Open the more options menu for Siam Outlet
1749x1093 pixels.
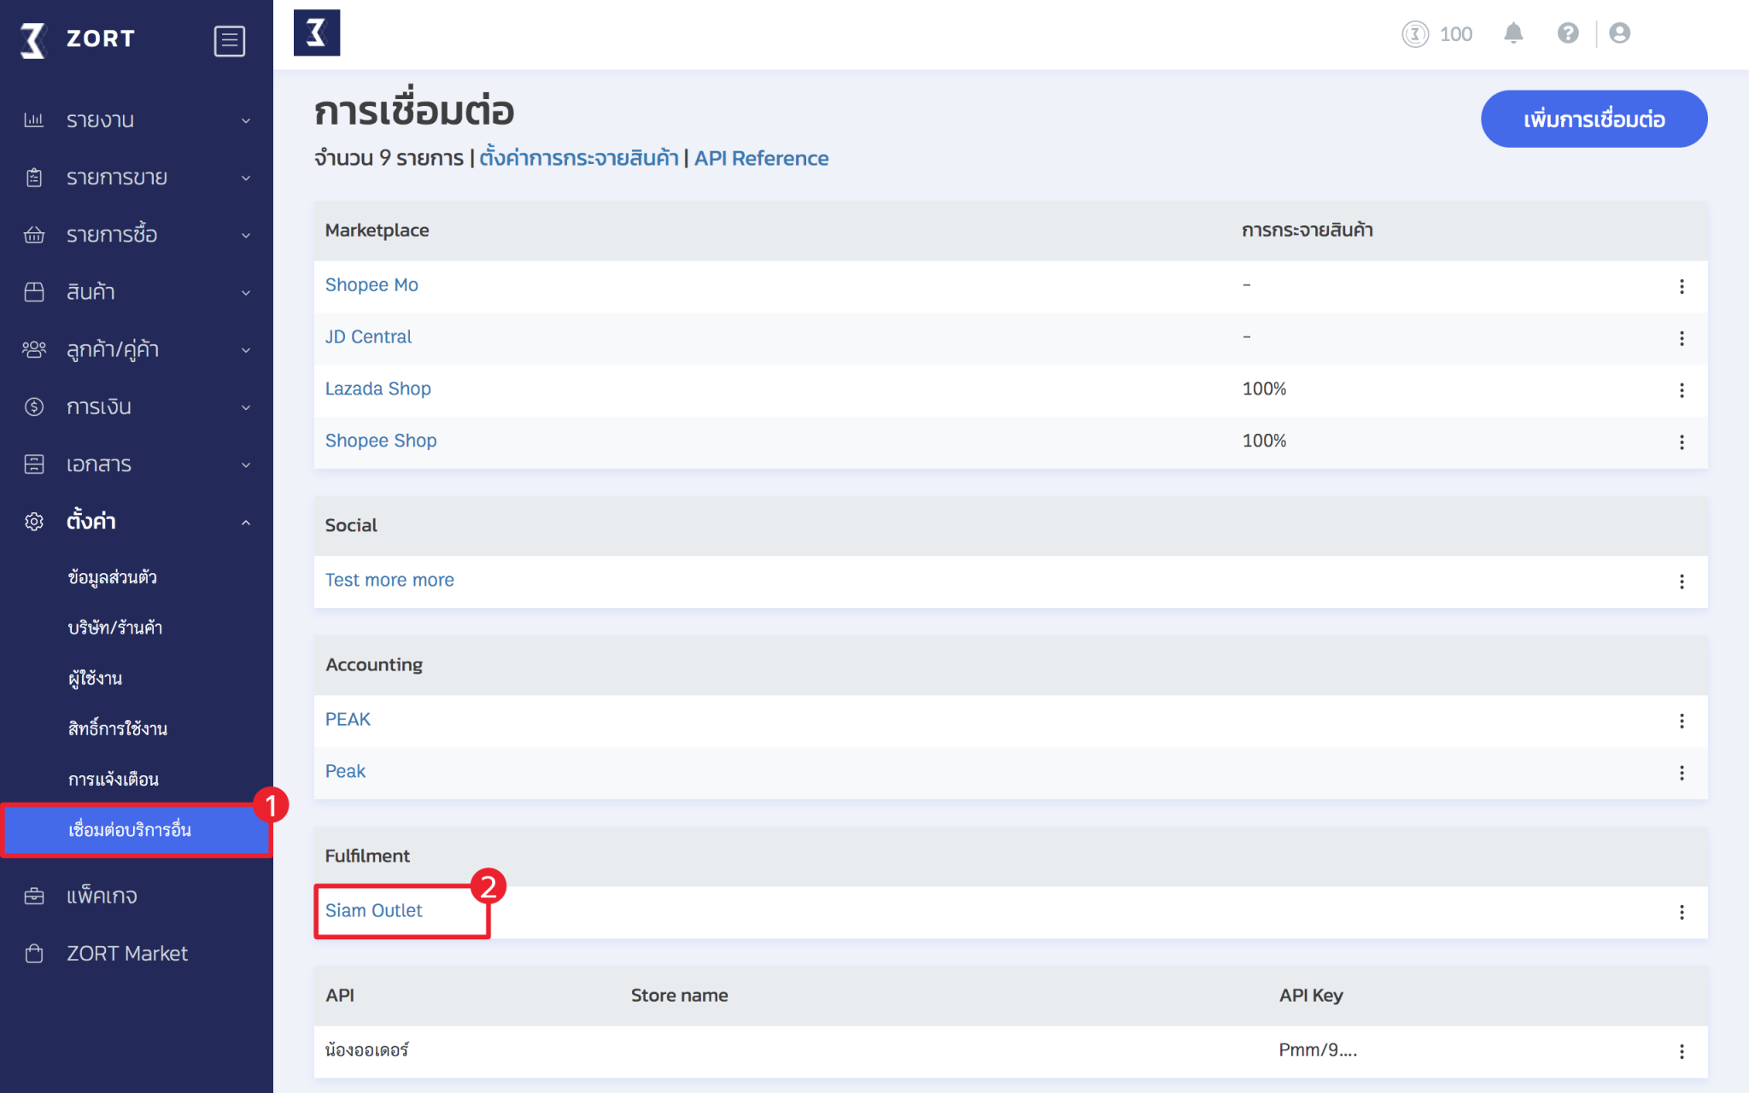[1682, 912]
